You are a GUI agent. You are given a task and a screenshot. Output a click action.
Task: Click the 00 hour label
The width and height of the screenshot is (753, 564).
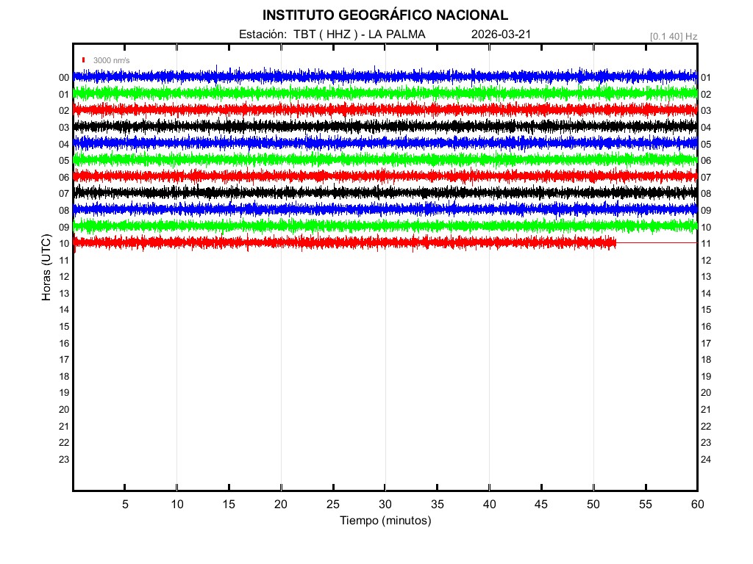point(64,78)
